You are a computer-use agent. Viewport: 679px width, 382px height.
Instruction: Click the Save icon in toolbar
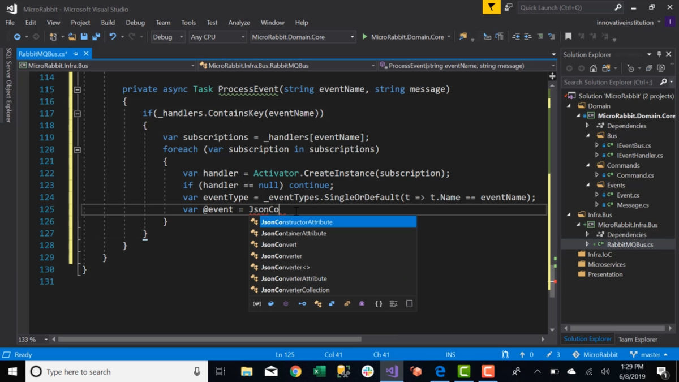pyautogui.click(x=84, y=37)
